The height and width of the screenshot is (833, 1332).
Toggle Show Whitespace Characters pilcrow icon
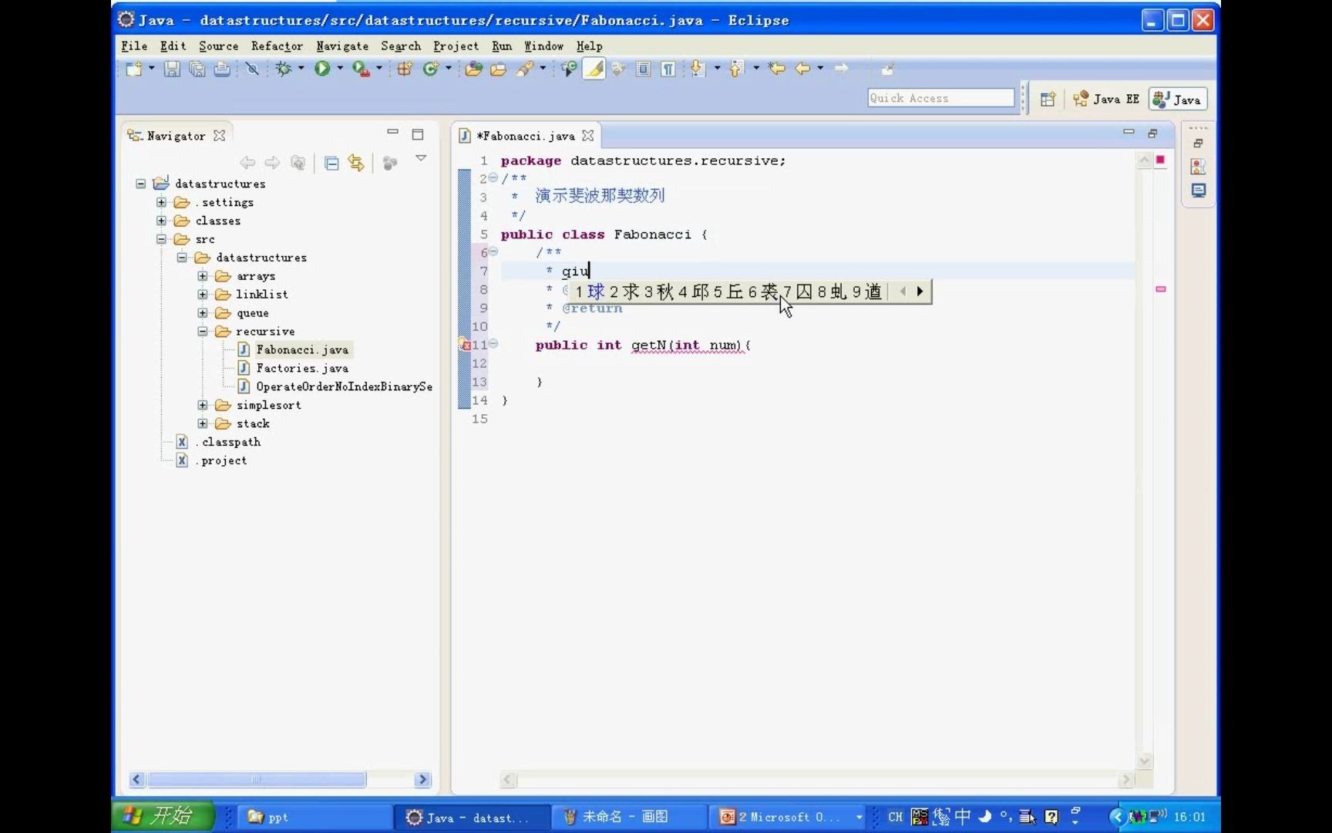668,69
